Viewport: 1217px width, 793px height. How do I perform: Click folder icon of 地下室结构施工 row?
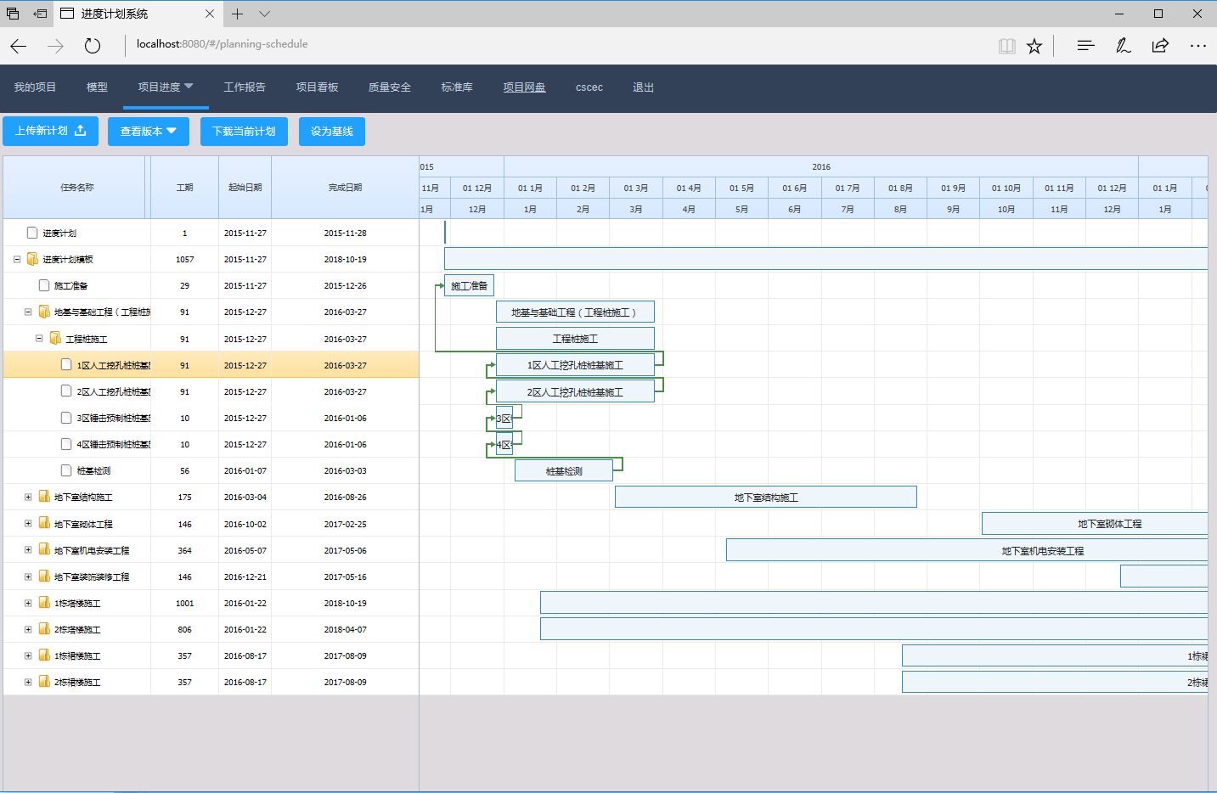click(x=44, y=497)
